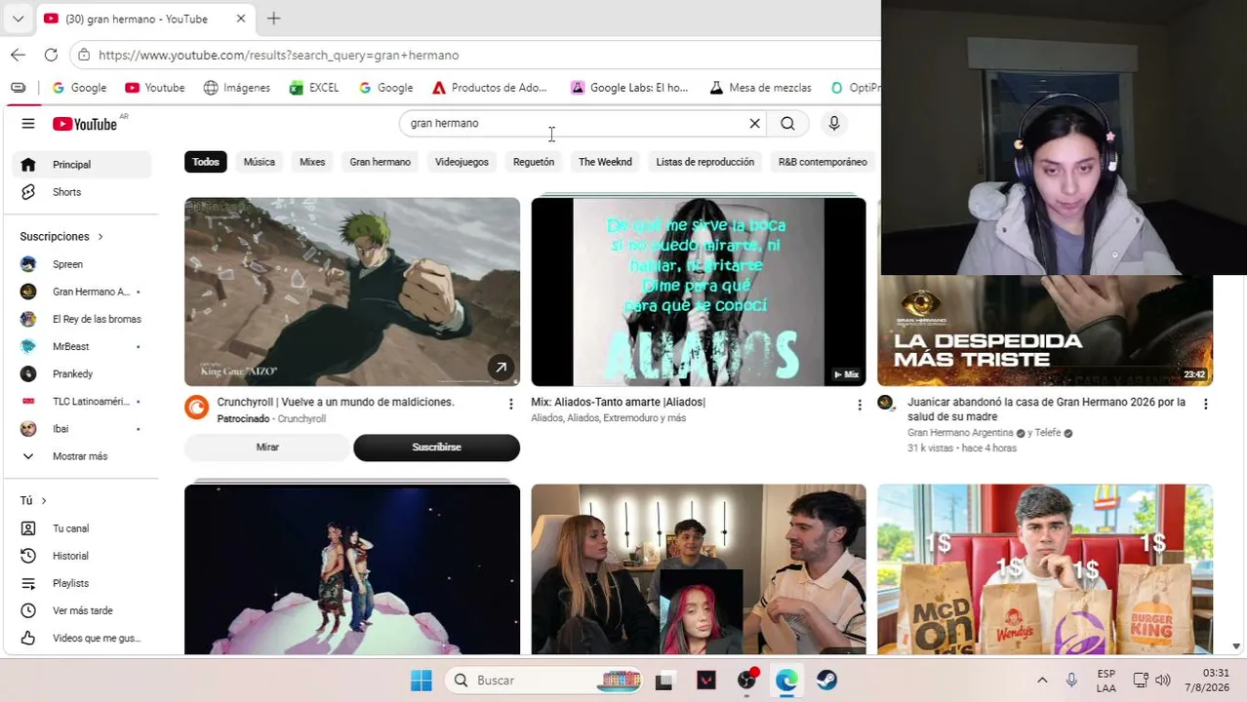1247x702 pixels.
Task: Open Tu canal in sidebar
Action: pyautogui.click(x=81, y=528)
